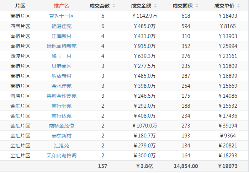Select the ¥9364 unit price cell
Image resolution: width=249 pixels, height=173 pixels.
click(x=228, y=136)
